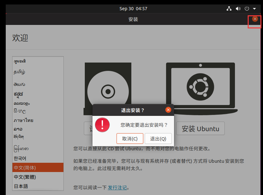Select ગુજરાતી in language list
This screenshot has height=195, width=263.
pos(38,61)
